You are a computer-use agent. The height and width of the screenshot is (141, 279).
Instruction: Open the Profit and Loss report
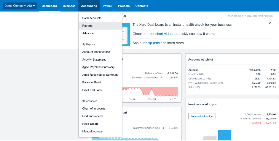(x=100, y=90)
